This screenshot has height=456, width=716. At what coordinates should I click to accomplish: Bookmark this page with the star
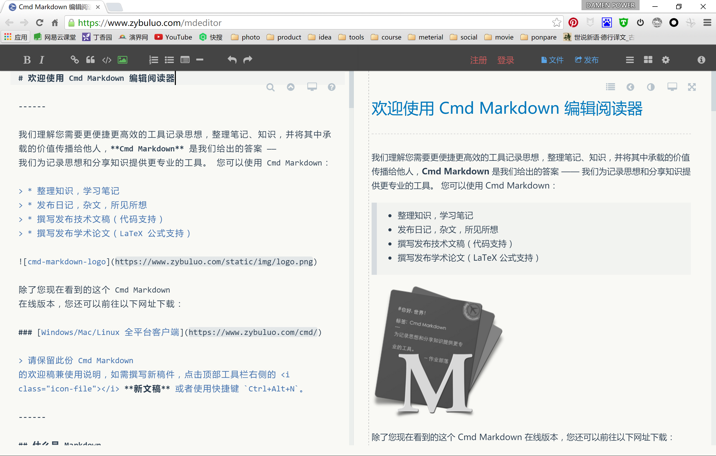(x=556, y=22)
